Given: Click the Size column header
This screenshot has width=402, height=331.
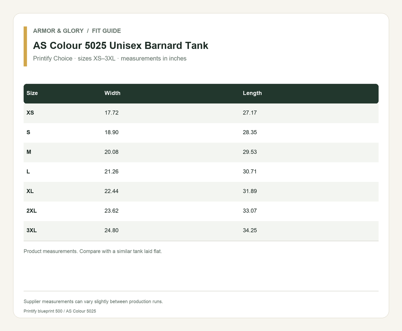Looking at the screenshot, I should point(32,93).
